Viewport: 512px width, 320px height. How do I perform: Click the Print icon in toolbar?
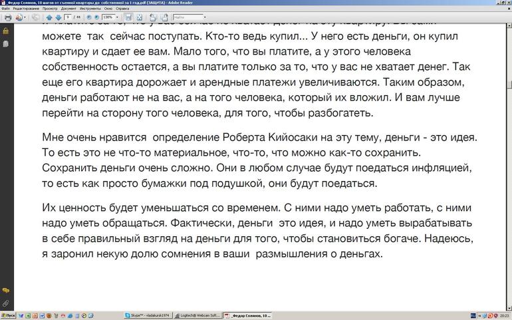(x=7, y=17)
